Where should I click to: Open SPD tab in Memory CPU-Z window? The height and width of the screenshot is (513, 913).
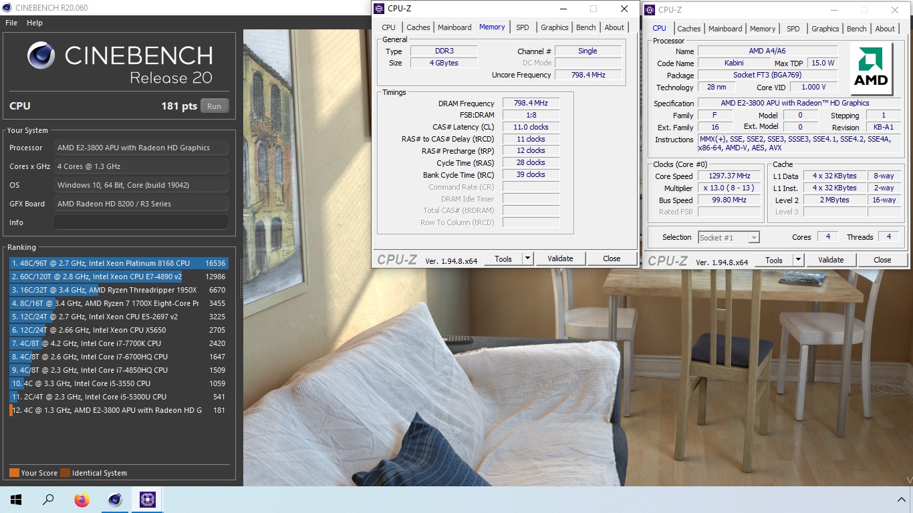click(x=523, y=27)
